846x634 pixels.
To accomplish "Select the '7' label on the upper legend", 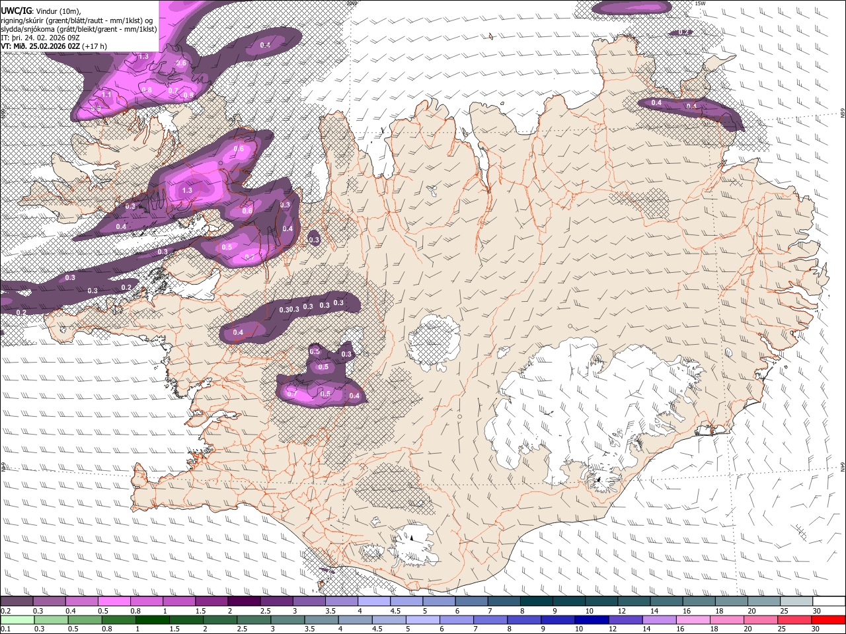I will [x=490, y=611].
